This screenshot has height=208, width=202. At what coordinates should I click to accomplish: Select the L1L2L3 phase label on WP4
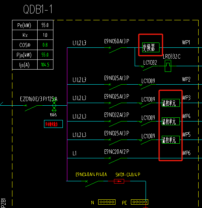tap(79, 117)
